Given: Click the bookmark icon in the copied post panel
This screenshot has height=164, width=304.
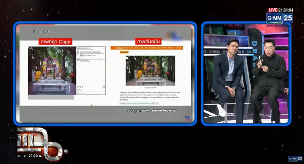Looking at the screenshot, I should pyautogui.click(x=104, y=87).
